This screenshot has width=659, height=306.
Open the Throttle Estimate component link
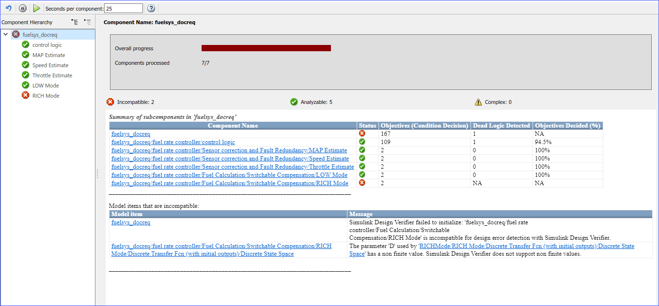tap(233, 167)
